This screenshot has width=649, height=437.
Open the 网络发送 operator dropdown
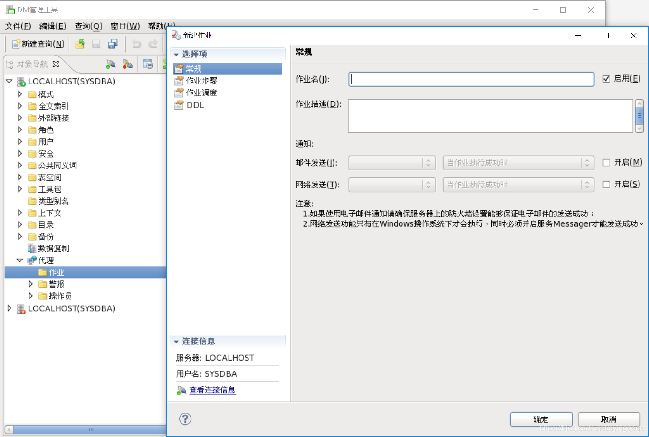click(x=392, y=185)
